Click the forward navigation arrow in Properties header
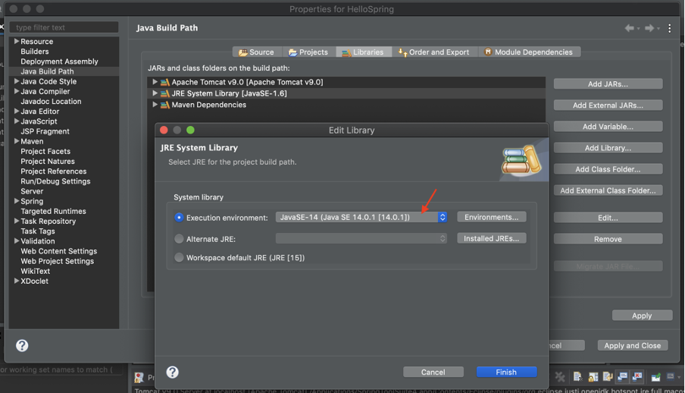This screenshot has width=685, height=393. (x=649, y=28)
